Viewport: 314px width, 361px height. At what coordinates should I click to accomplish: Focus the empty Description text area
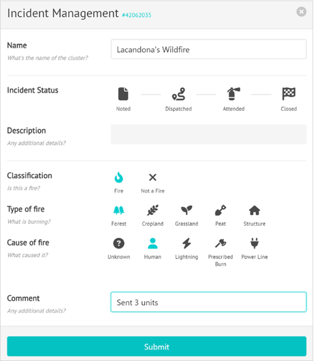208,135
